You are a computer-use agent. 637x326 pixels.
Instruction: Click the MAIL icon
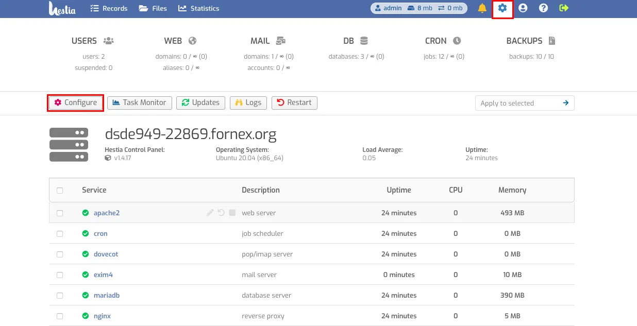[281, 41]
